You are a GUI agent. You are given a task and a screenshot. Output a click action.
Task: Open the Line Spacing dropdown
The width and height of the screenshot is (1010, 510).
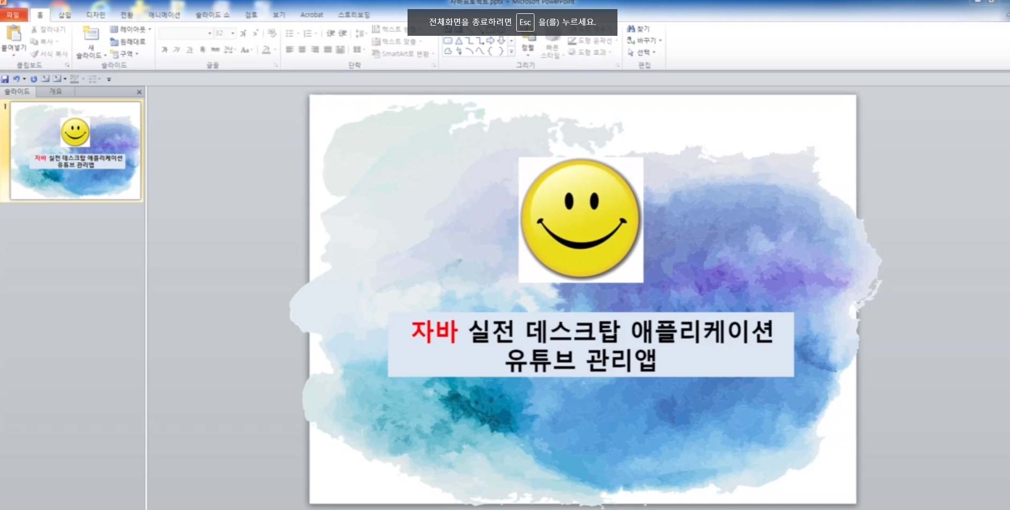click(x=360, y=33)
